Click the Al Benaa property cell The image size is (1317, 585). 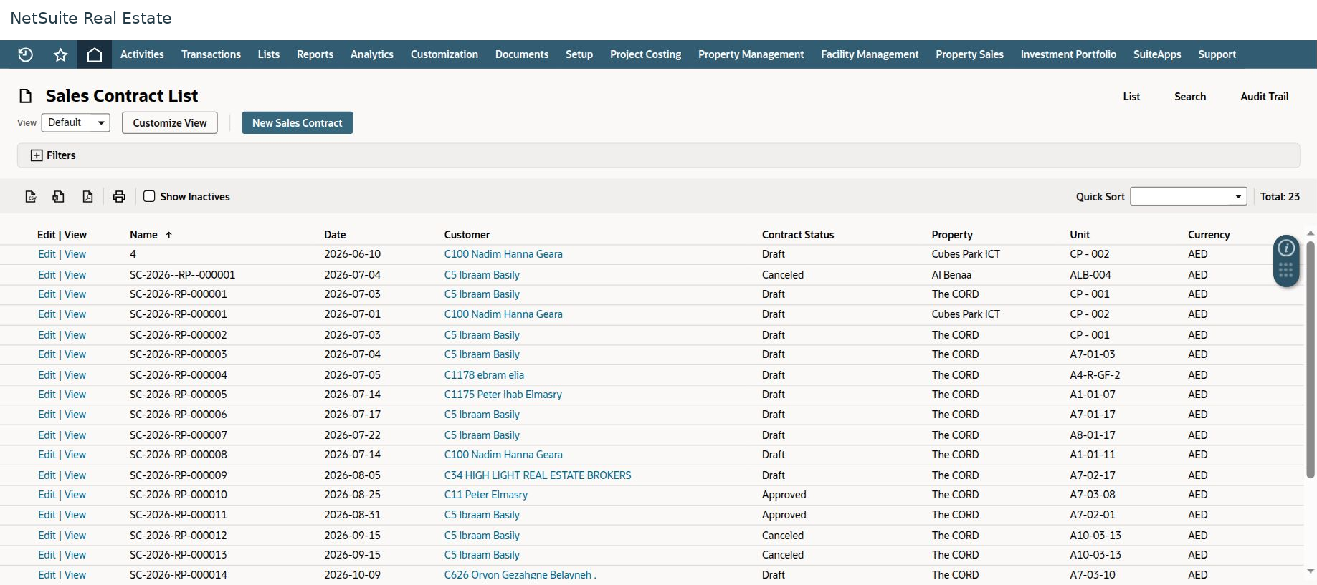coord(951,275)
